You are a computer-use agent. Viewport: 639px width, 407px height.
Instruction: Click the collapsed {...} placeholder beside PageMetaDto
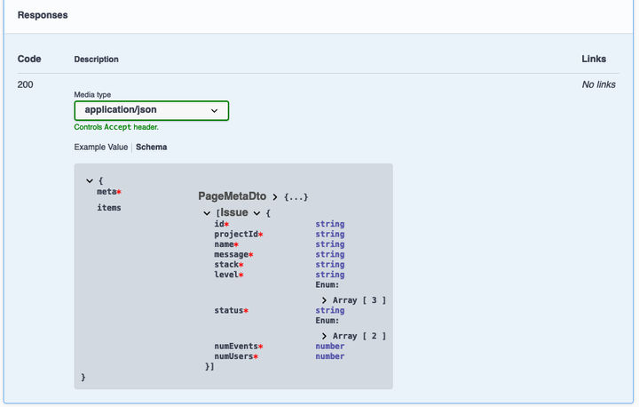tap(296, 196)
